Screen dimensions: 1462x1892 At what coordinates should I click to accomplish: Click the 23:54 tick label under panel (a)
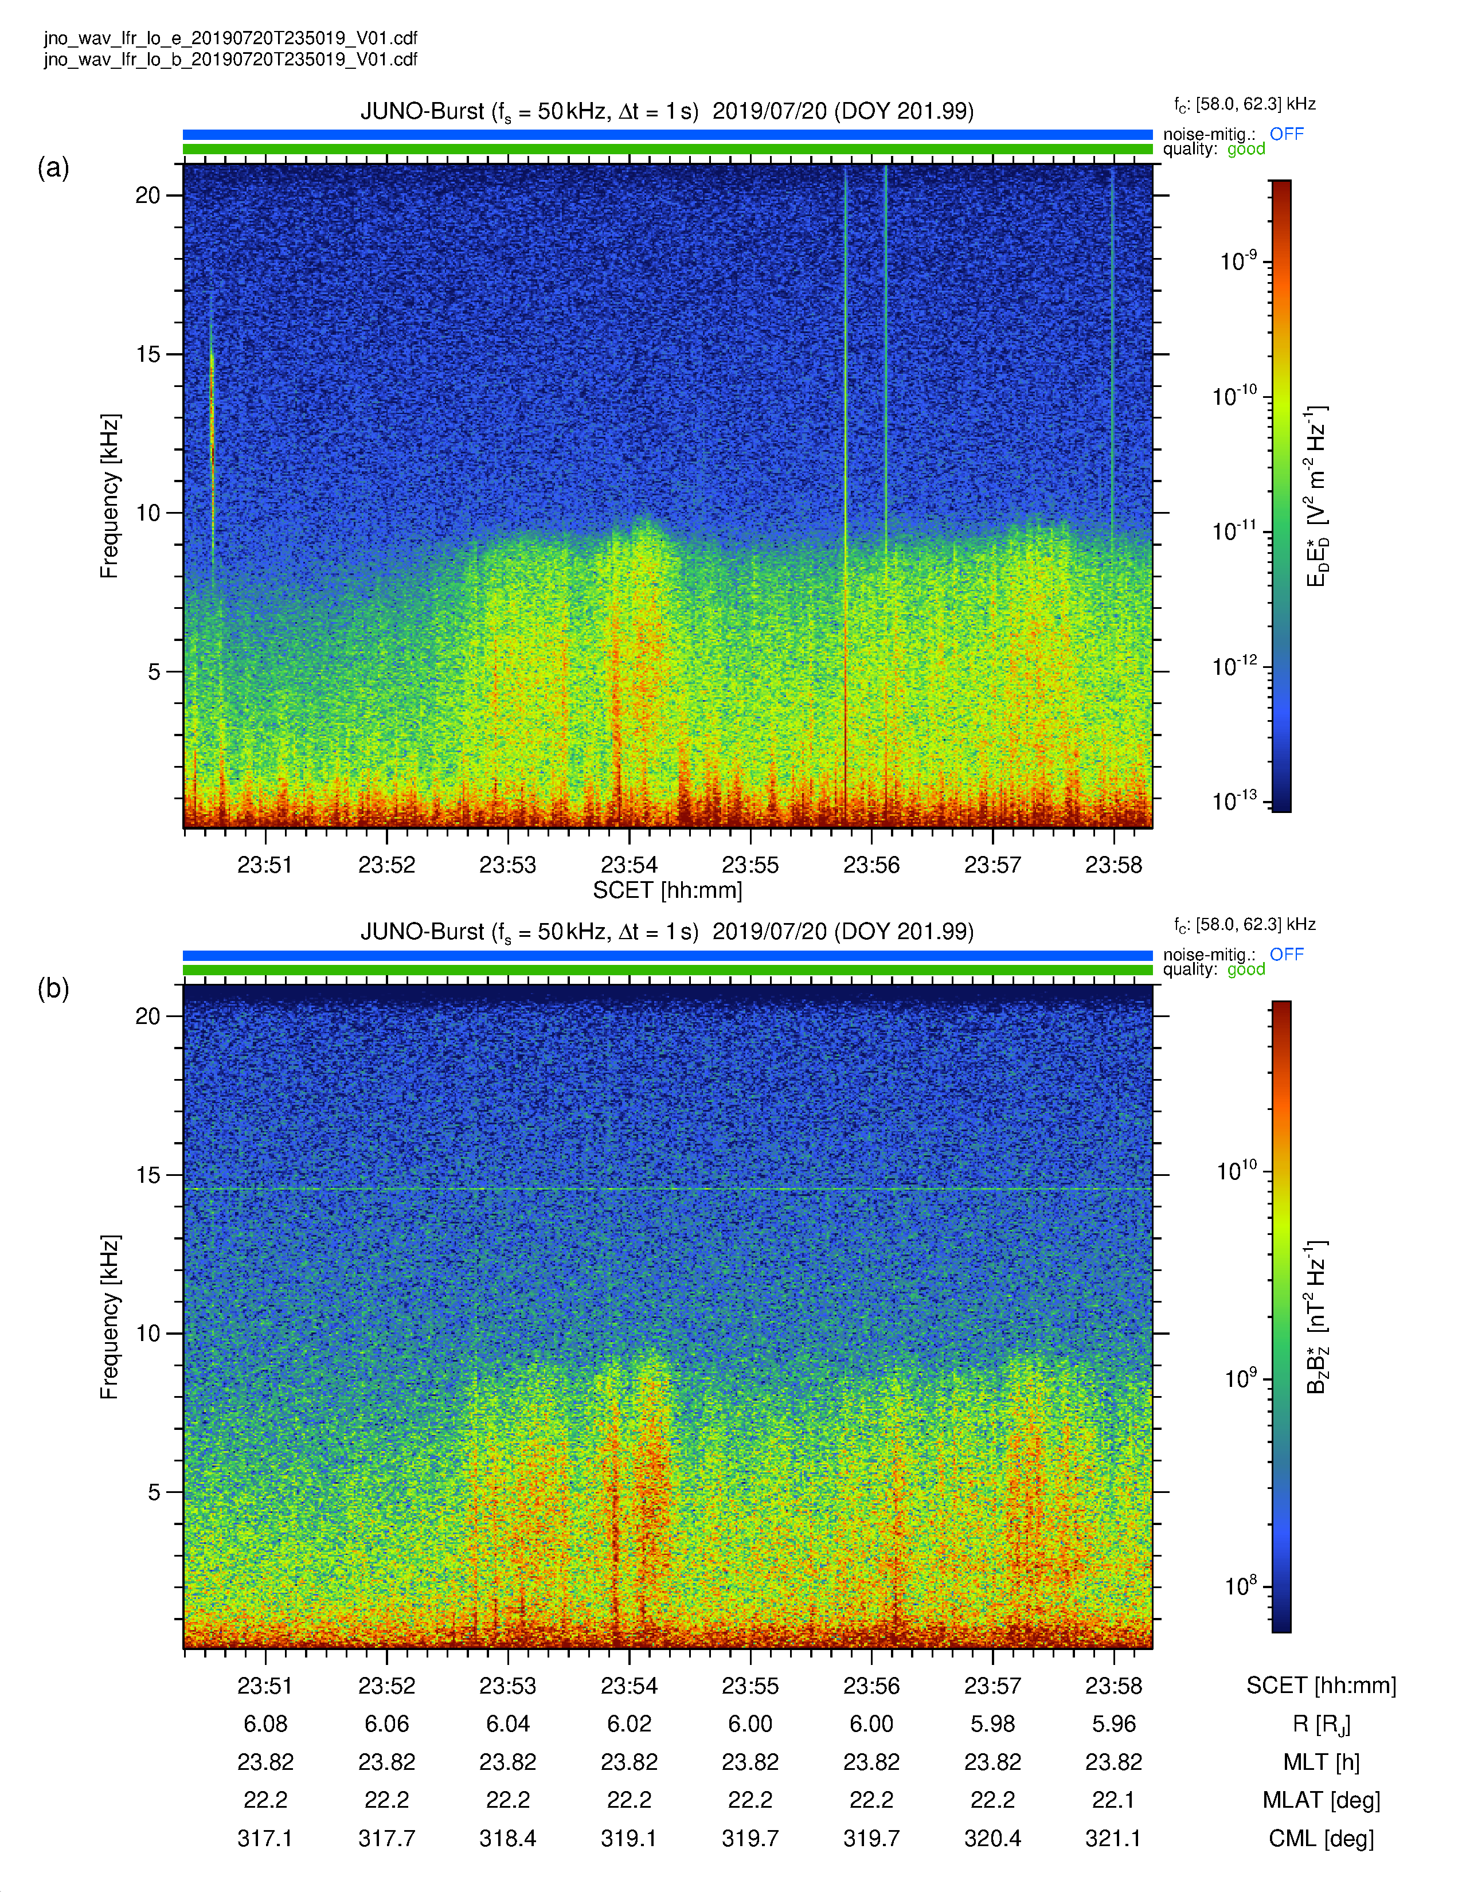click(629, 865)
